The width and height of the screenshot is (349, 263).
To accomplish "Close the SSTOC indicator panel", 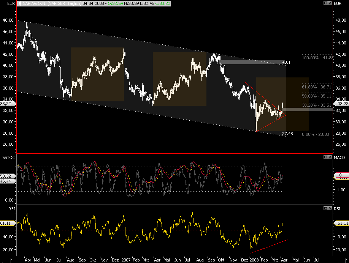I will click(x=330, y=157).
